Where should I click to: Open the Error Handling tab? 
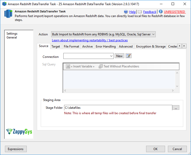click(106, 47)
